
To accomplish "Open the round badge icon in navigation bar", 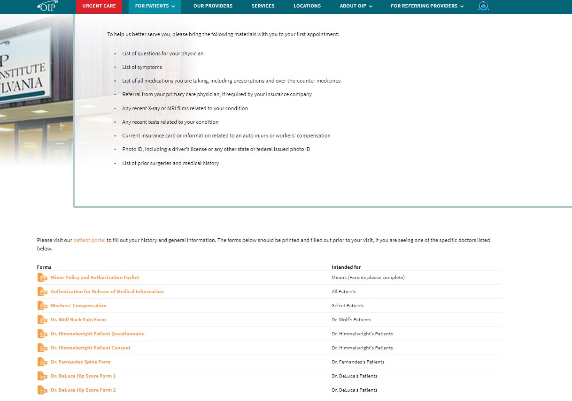I will click(484, 6).
